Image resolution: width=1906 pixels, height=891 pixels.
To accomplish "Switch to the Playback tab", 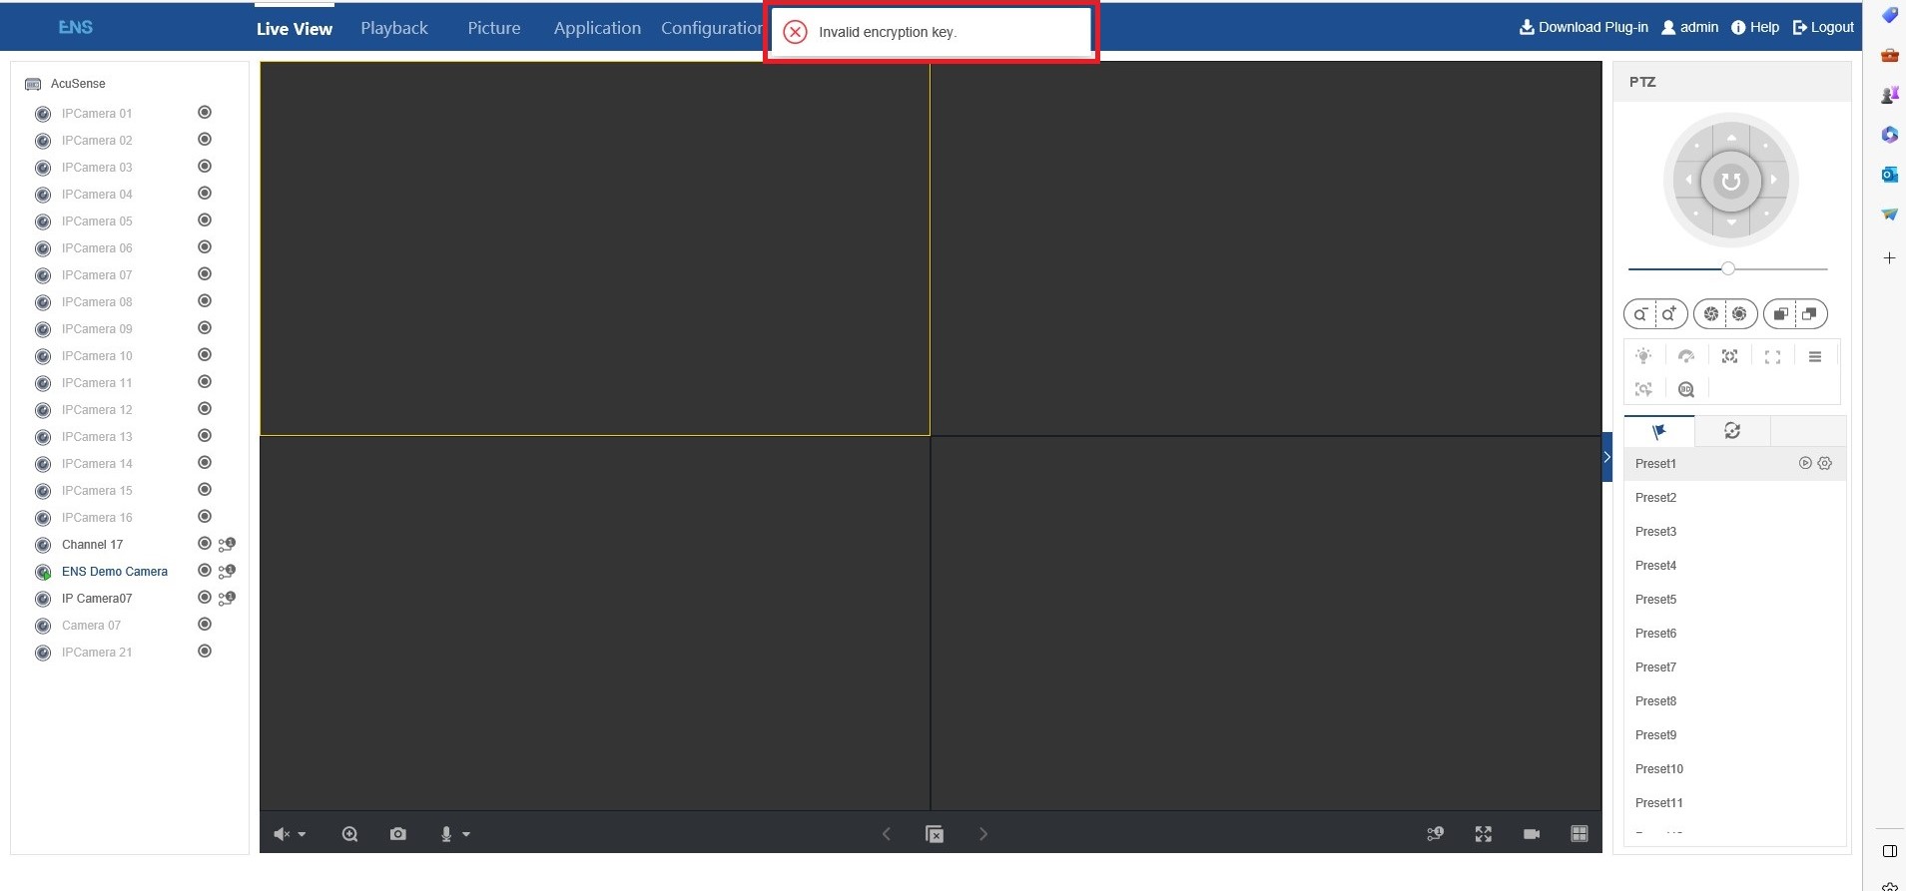I will 393,28.
